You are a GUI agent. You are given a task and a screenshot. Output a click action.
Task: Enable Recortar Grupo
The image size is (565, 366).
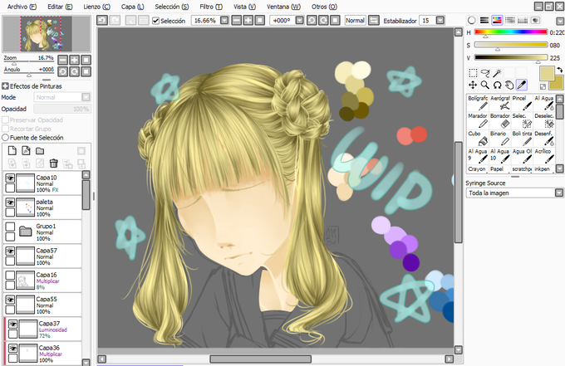tap(6, 129)
